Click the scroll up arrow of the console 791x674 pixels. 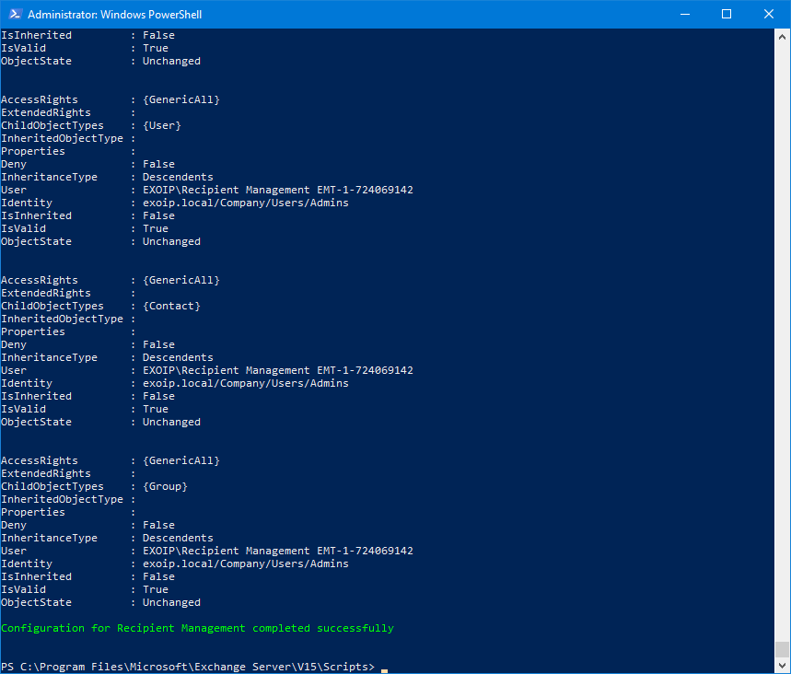tap(782, 37)
